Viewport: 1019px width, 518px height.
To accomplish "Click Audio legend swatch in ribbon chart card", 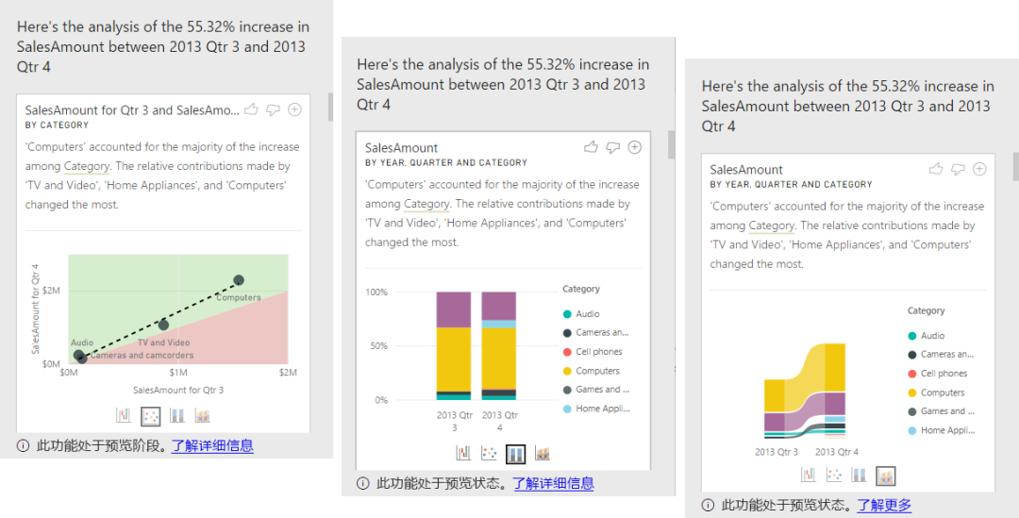I will point(912,336).
